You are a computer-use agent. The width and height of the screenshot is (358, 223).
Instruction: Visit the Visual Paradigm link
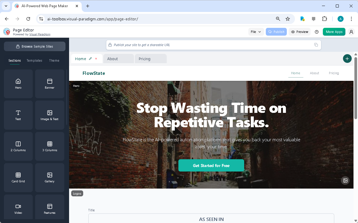click(x=40, y=34)
